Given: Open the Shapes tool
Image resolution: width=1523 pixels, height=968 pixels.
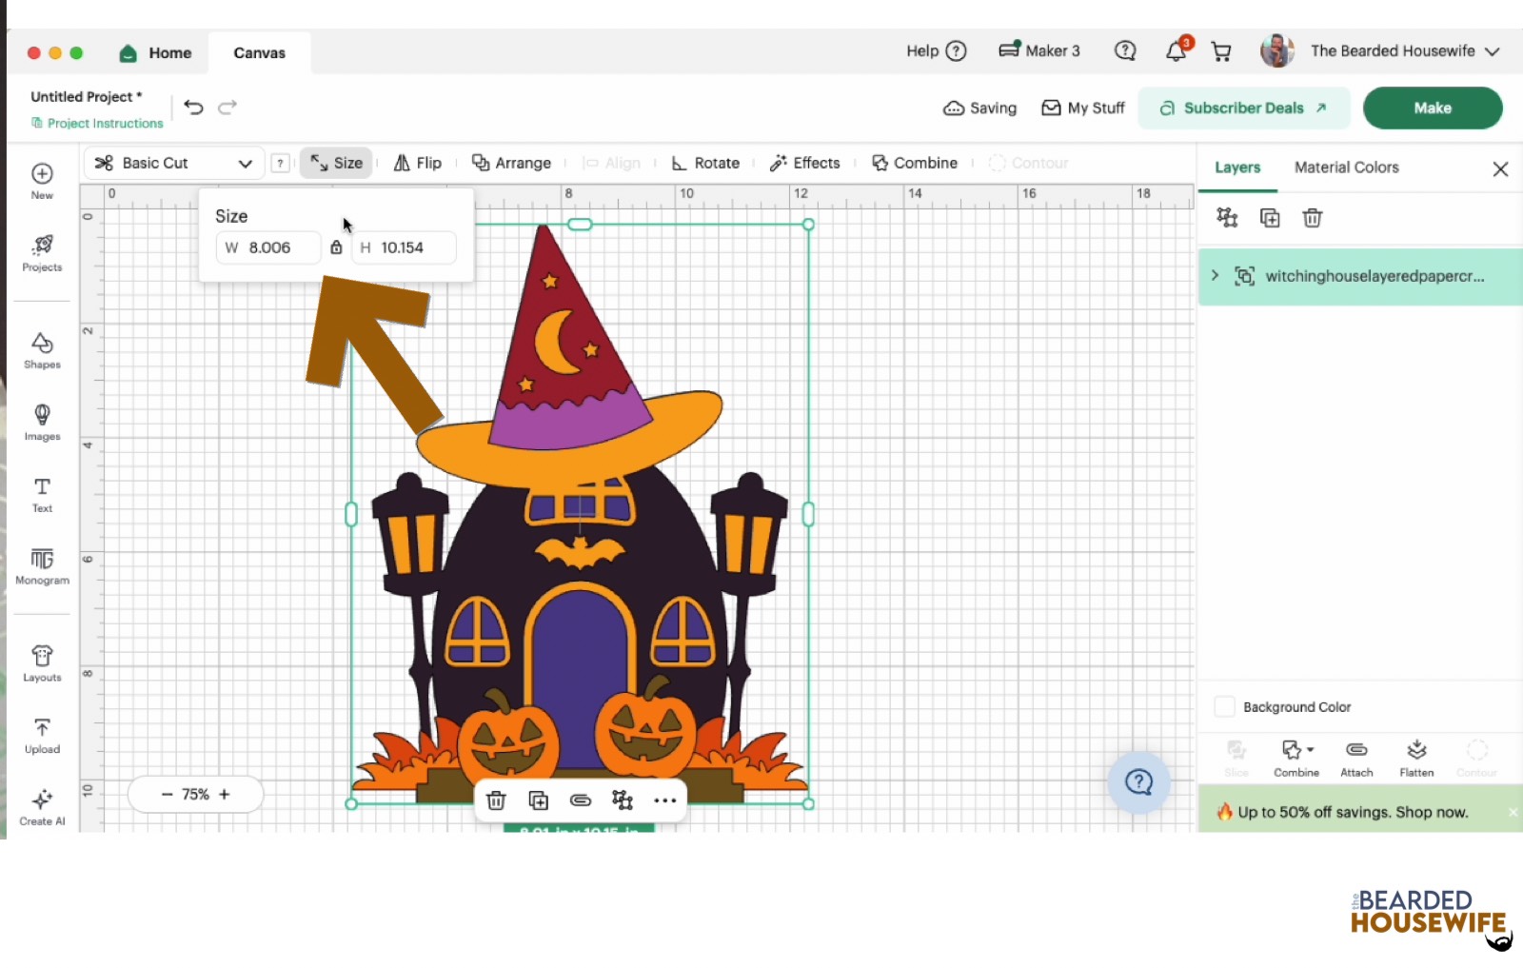Looking at the screenshot, I should [x=42, y=350].
